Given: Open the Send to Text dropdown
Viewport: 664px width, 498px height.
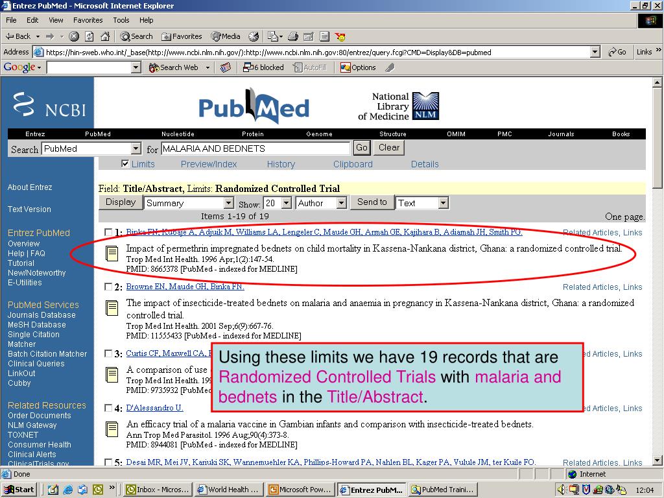Looking at the screenshot, I should (x=443, y=203).
